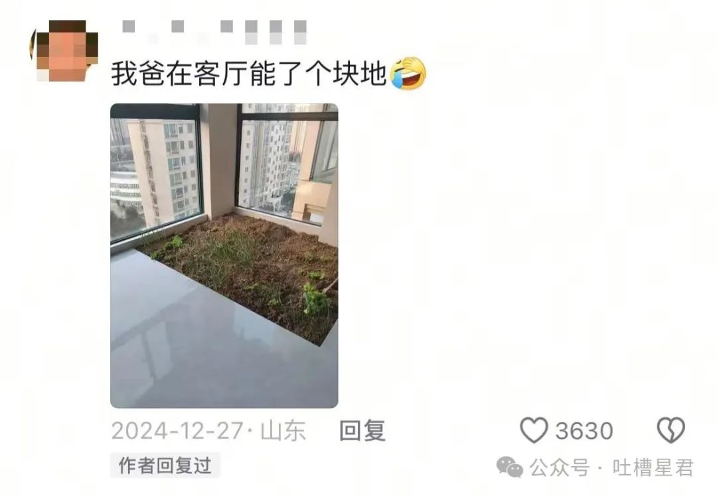Open the blurred username above the comment
The width and height of the screenshot is (717, 496).
coord(215,32)
